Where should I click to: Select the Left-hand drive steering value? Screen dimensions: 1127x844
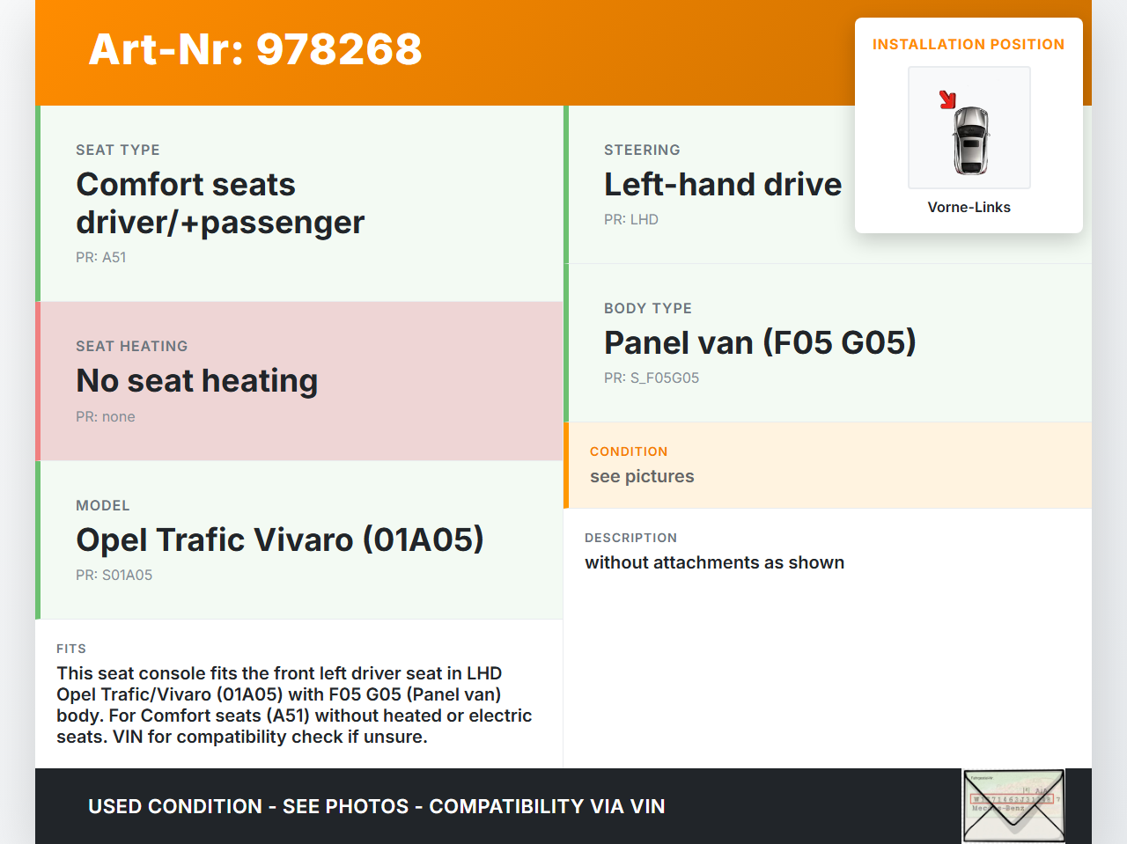pyautogui.click(x=722, y=185)
